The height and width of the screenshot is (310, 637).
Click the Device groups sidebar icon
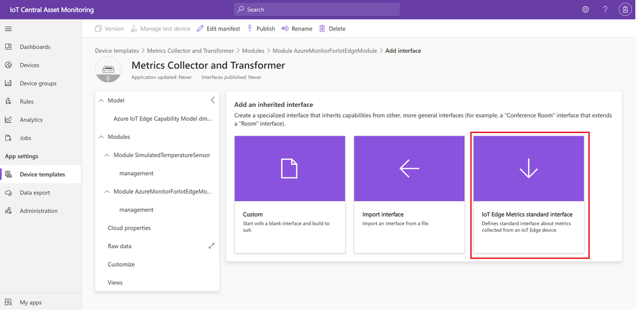tap(8, 83)
